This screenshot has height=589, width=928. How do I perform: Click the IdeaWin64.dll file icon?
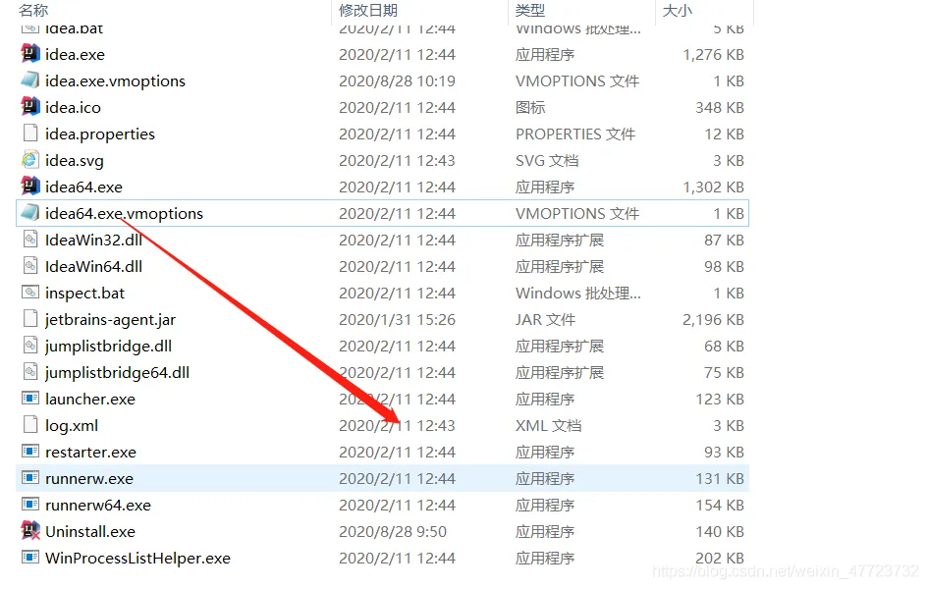(30, 265)
